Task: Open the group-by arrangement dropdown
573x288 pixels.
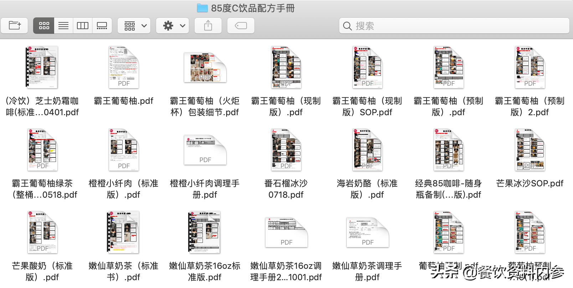Action: point(134,26)
